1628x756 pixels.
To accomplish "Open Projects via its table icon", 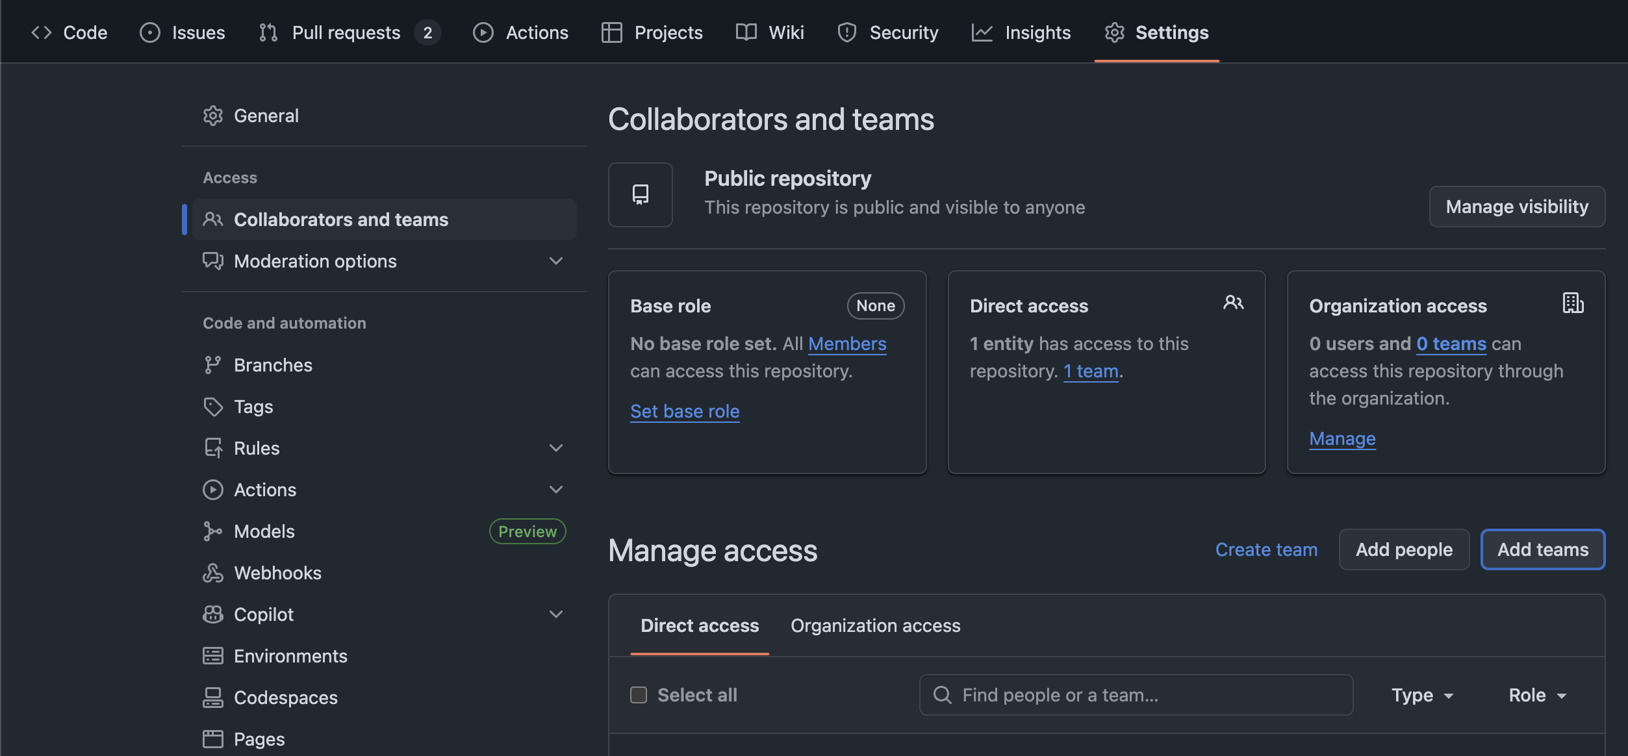I will click(611, 32).
